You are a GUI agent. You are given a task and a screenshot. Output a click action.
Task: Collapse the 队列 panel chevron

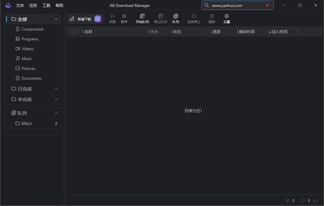(x=56, y=113)
